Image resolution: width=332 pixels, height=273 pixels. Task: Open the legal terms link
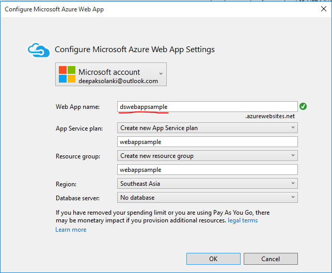coord(243,220)
